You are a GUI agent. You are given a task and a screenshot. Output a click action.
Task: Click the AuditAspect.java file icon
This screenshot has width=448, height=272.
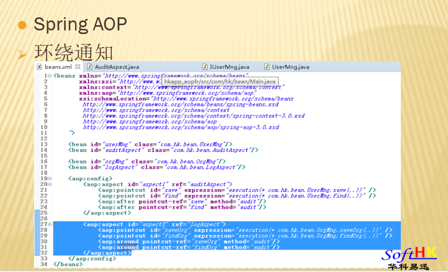pos(90,67)
